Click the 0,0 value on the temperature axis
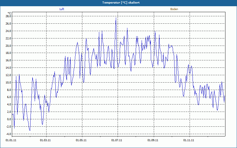Viewport: 237px width, 148px height. coord(9,119)
